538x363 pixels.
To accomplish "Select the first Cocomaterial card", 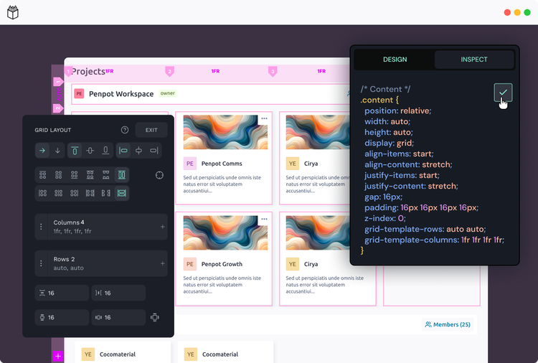I will (123, 352).
